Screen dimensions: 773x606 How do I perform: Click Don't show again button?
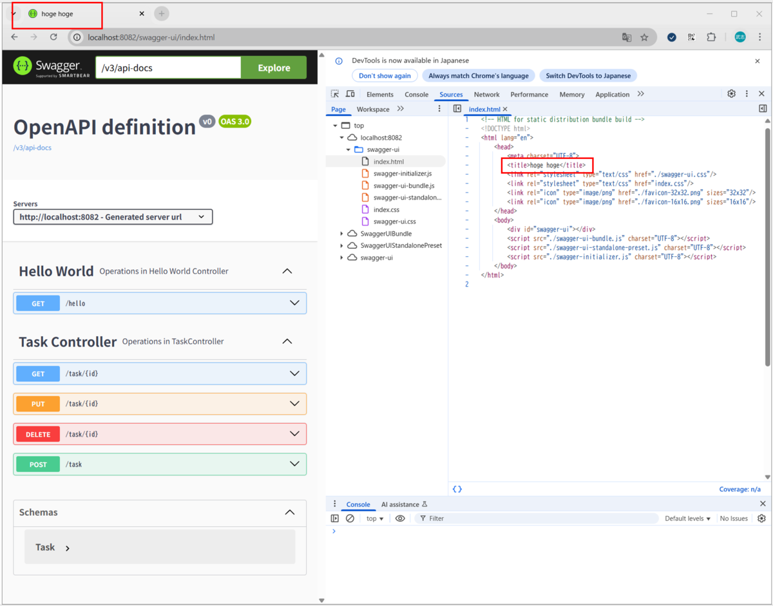(x=385, y=75)
